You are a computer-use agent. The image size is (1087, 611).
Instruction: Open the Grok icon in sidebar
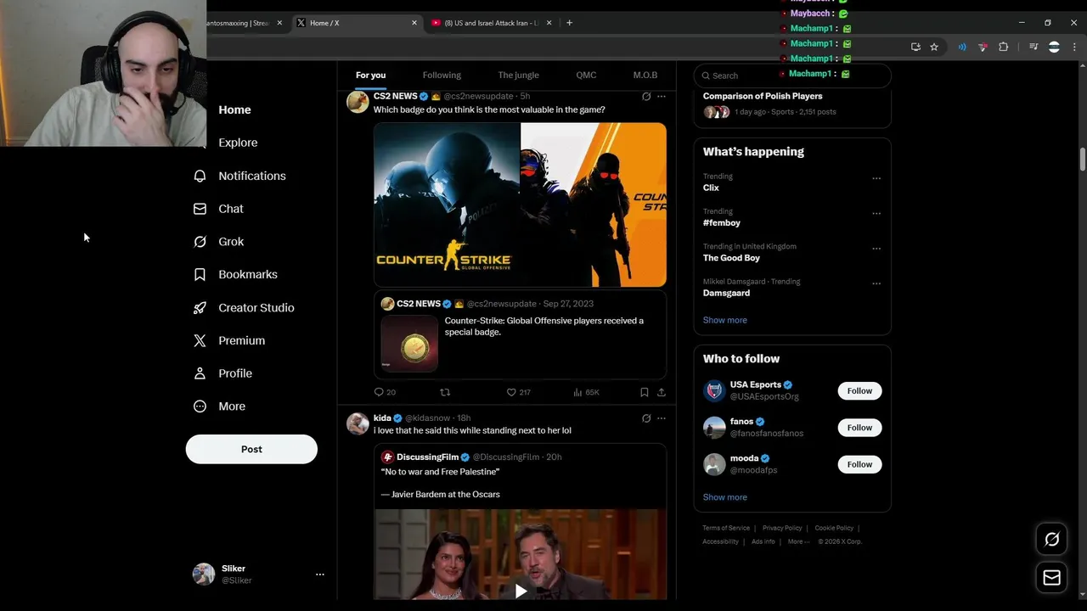[200, 242]
